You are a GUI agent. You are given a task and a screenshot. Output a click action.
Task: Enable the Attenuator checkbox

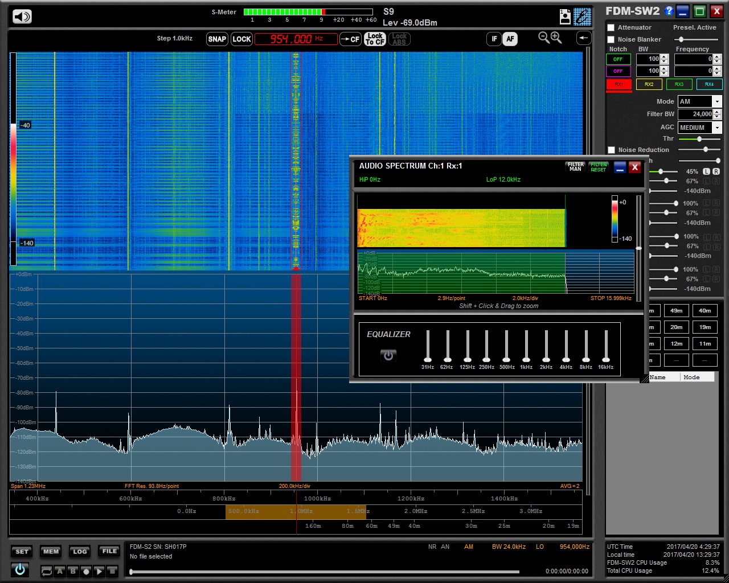click(611, 27)
